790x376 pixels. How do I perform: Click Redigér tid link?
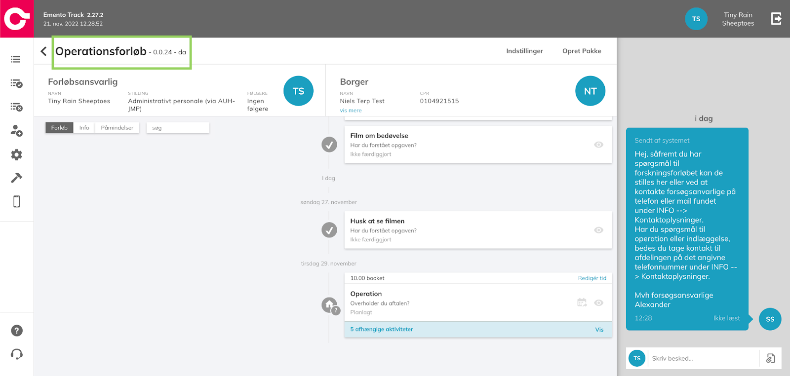(x=592, y=278)
